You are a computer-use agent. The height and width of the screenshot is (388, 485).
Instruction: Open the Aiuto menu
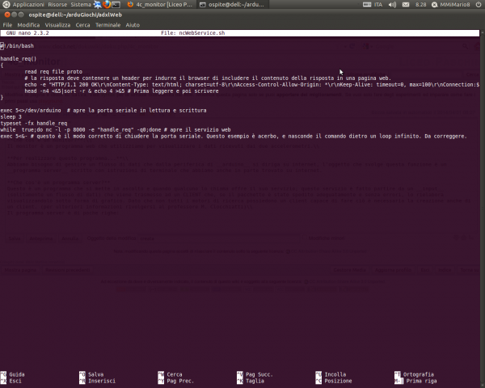[133, 25]
